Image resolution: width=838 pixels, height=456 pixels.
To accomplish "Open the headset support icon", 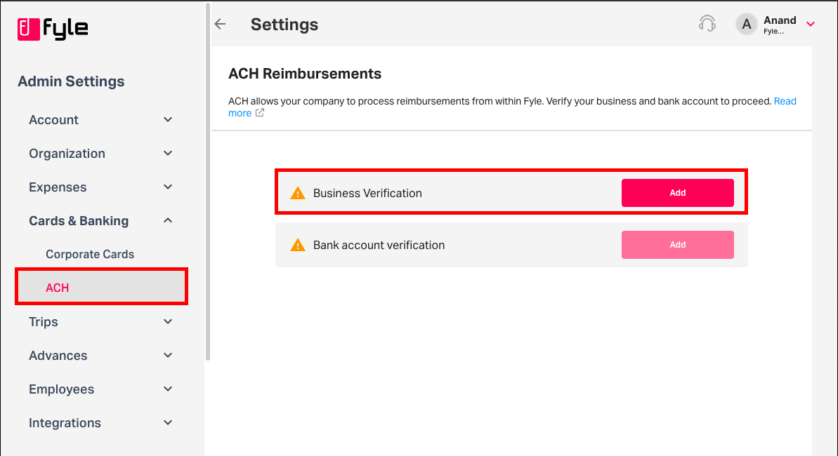I will (707, 24).
